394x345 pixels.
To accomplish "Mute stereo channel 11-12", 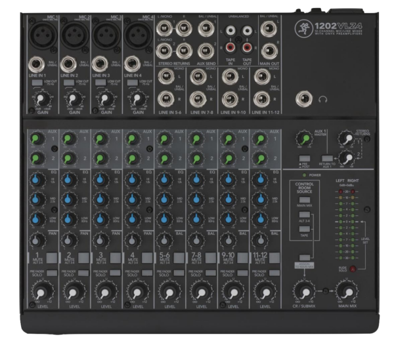I will pyautogui.click(x=274, y=258).
